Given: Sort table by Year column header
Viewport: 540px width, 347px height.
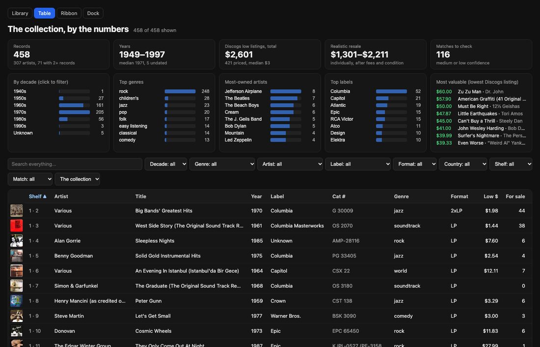Looking at the screenshot, I should pyautogui.click(x=256, y=196).
